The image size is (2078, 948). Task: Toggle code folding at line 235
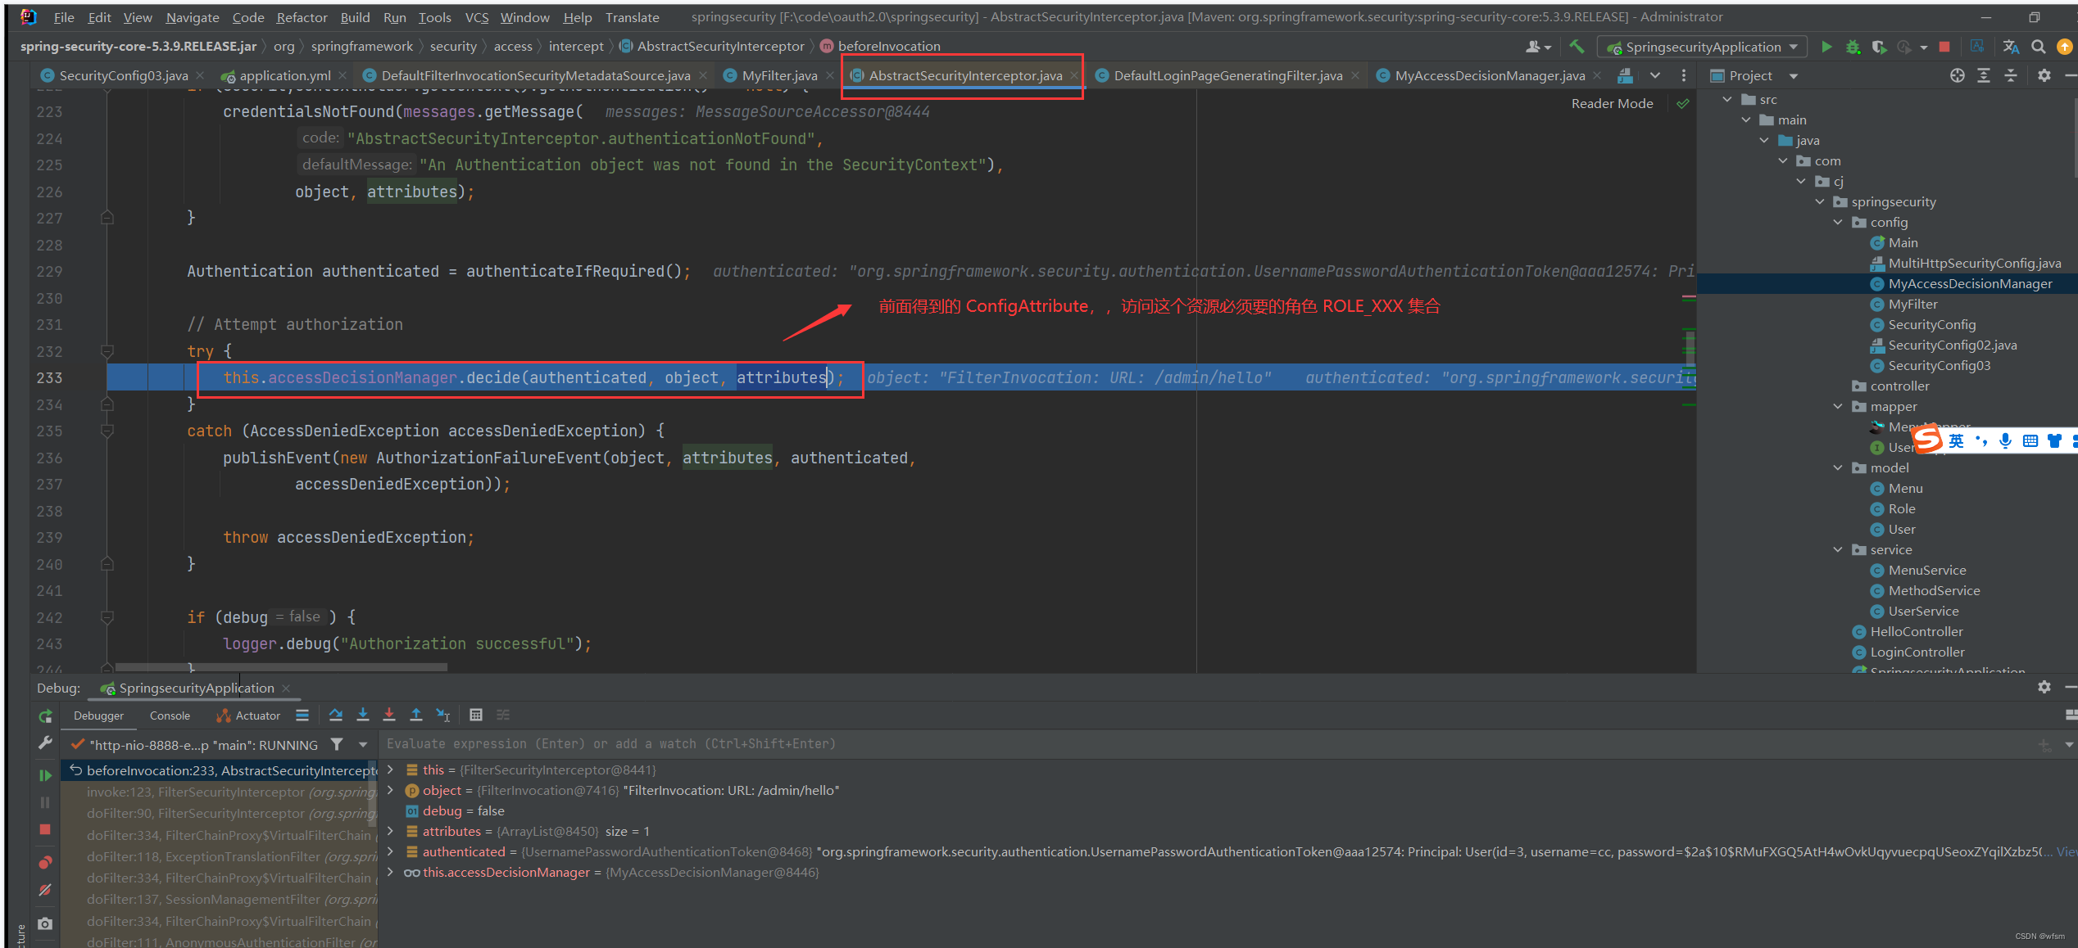(x=107, y=431)
